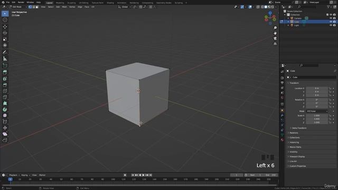The image size is (338, 190).
Task: Click the viewport pan hand icon
Action: [x=275, y=33]
